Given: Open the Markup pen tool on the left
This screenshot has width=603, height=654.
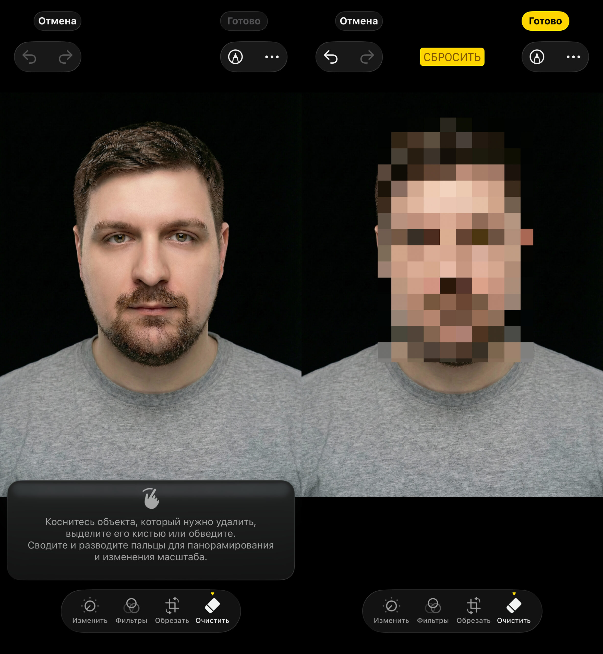Looking at the screenshot, I should (x=236, y=56).
